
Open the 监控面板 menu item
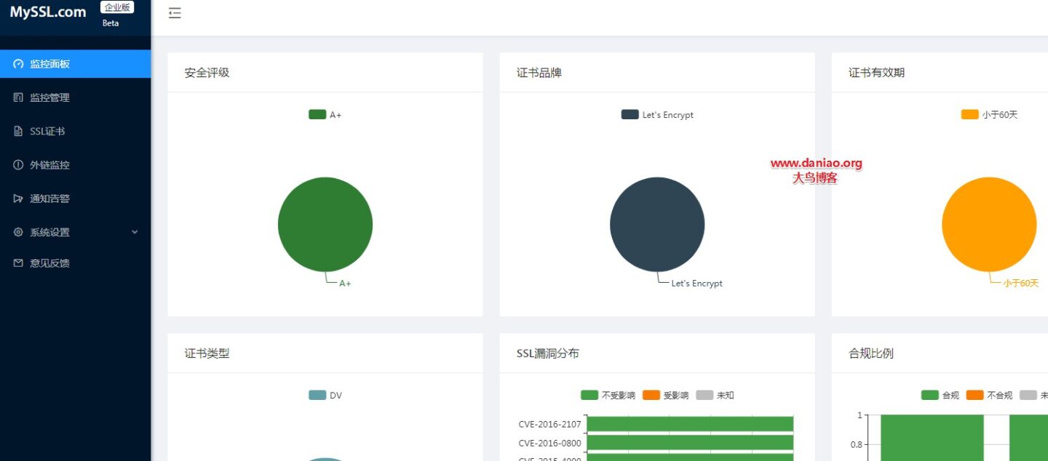point(76,64)
